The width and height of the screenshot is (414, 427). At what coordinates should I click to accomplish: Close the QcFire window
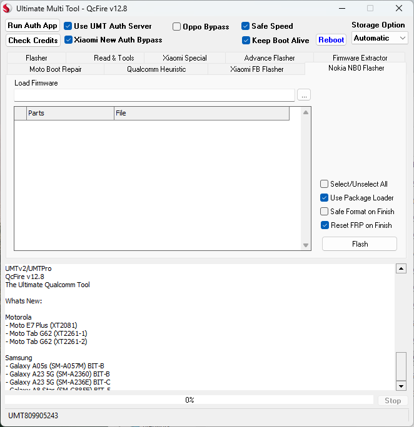pos(399,9)
